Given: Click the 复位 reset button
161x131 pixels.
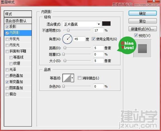Looking at the screenshot, I should tap(143, 21).
